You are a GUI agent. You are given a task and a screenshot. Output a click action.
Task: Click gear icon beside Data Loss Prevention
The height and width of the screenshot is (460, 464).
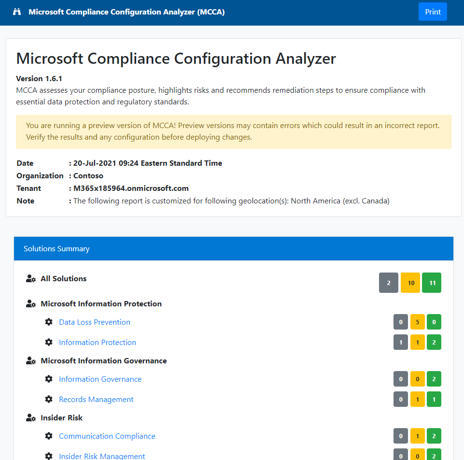(49, 322)
